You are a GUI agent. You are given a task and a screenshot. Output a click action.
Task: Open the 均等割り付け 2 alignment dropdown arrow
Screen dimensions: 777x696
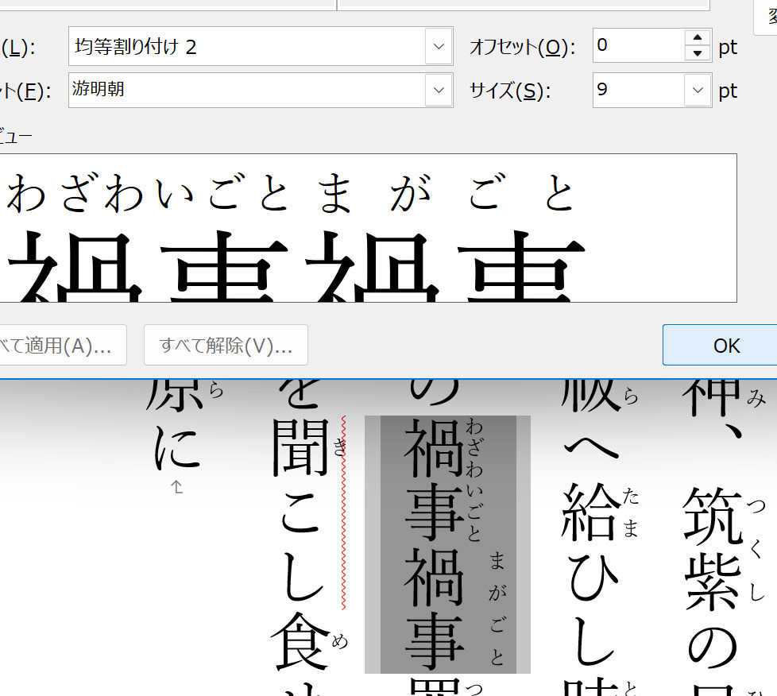coord(439,47)
